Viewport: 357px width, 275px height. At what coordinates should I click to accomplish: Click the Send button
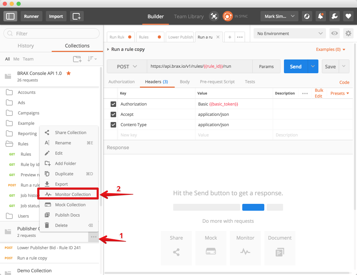pos(296,67)
